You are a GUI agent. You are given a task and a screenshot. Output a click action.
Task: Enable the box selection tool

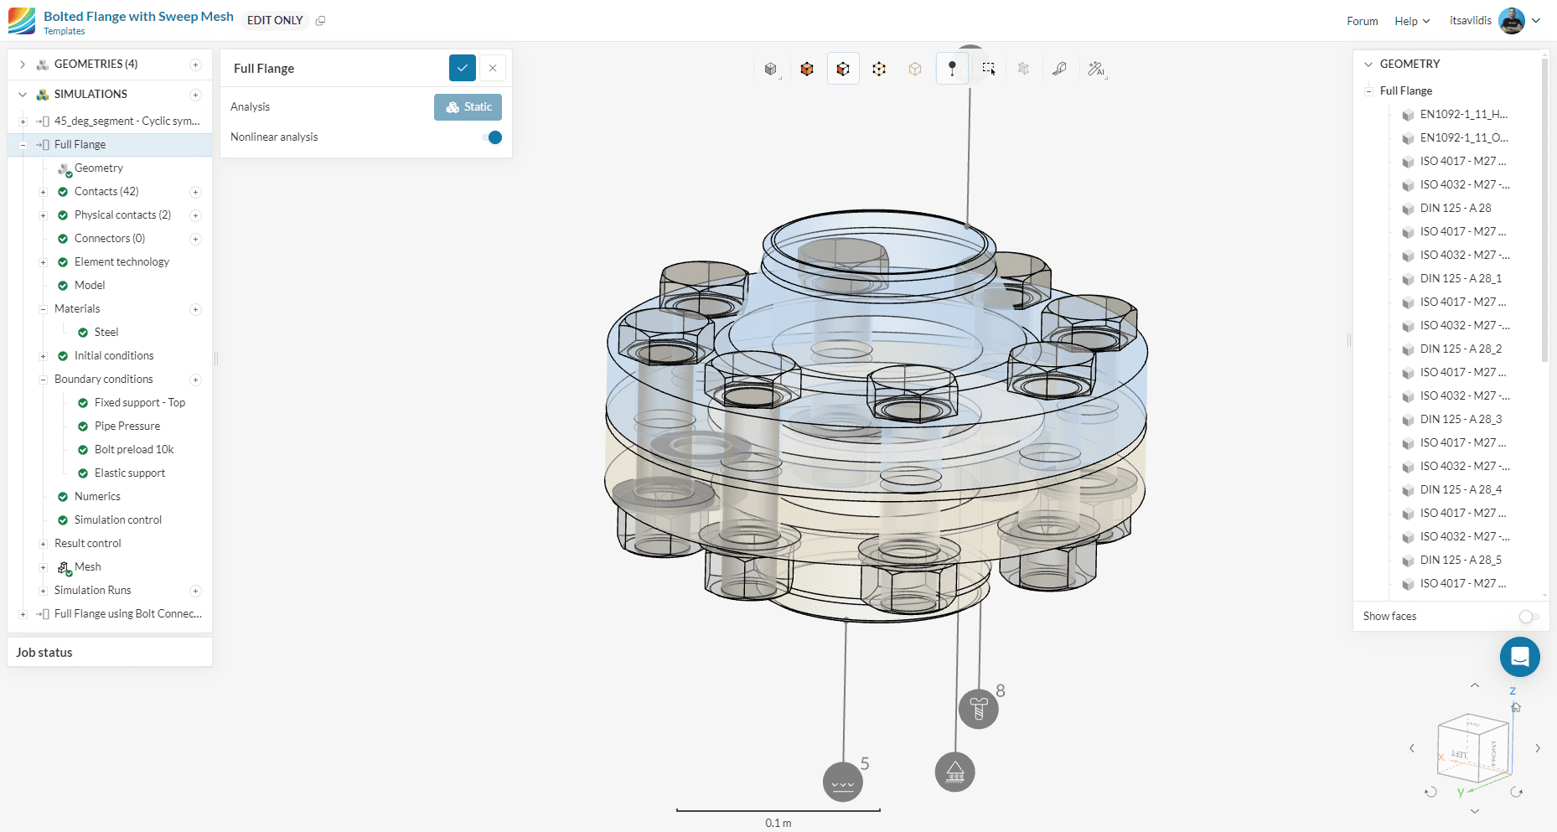click(989, 69)
